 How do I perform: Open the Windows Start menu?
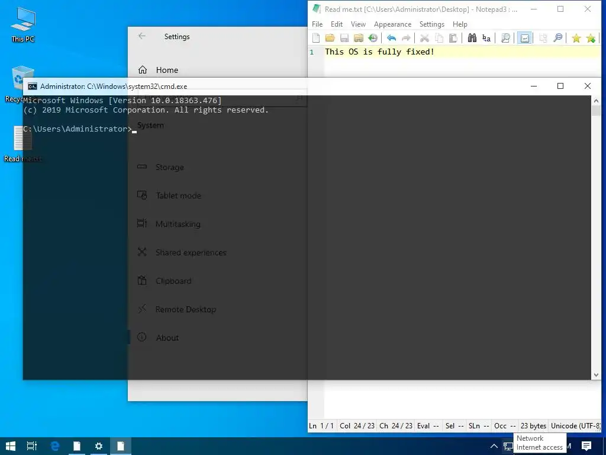coord(11,446)
